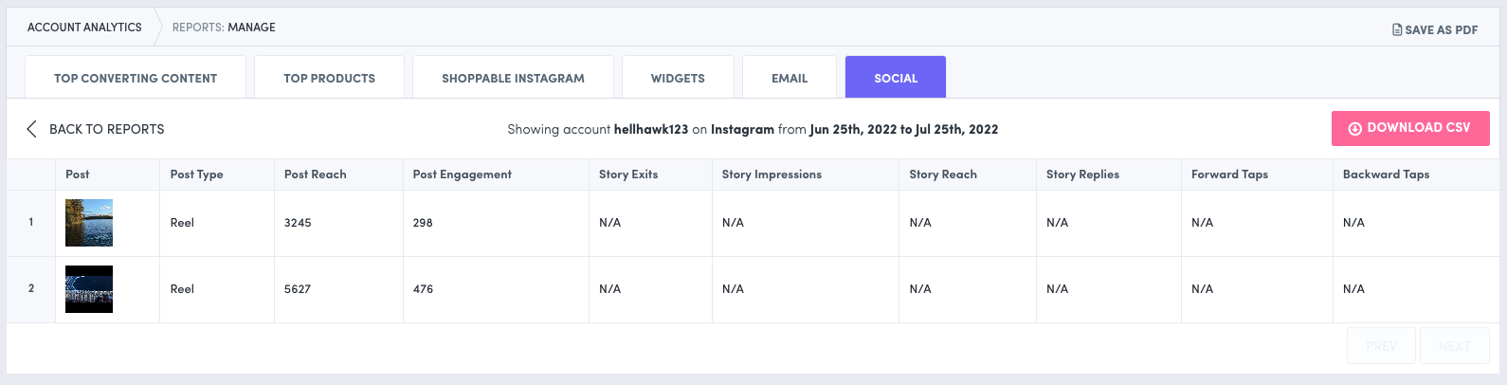Switch to Top Converting Content tab
Screen dimensions: 1507x385
pos(136,78)
